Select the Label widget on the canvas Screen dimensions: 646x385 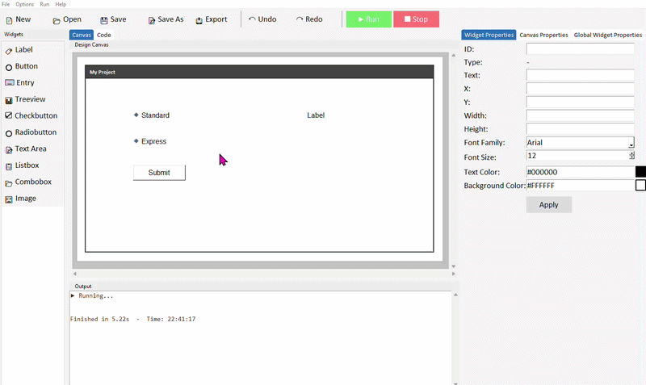pos(316,115)
